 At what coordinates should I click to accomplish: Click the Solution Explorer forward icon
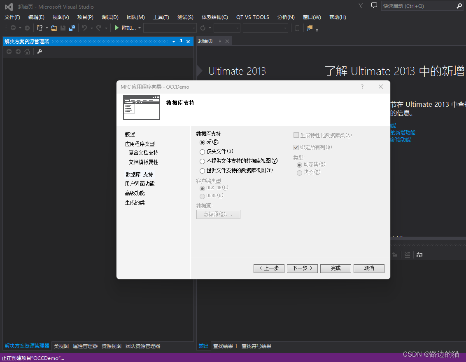[18, 52]
